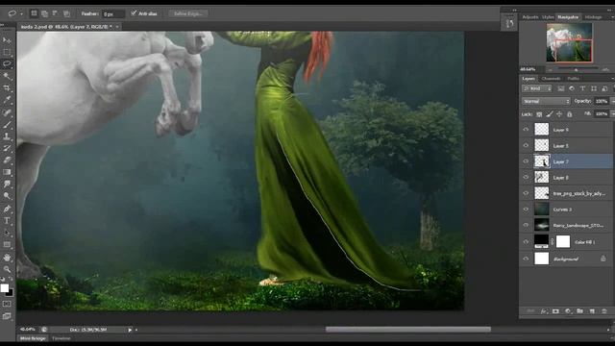Select the Dodge tool
Image resolution: width=615 pixels, height=346 pixels.
pos(7,196)
